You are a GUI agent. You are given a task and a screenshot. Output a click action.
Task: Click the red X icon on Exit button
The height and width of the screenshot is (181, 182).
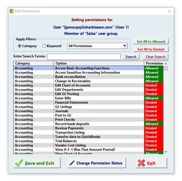(141, 163)
